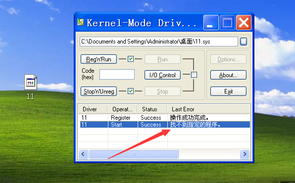Select the Register operation cell
The width and height of the screenshot is (295, 183).
click(x=121, y=118)
